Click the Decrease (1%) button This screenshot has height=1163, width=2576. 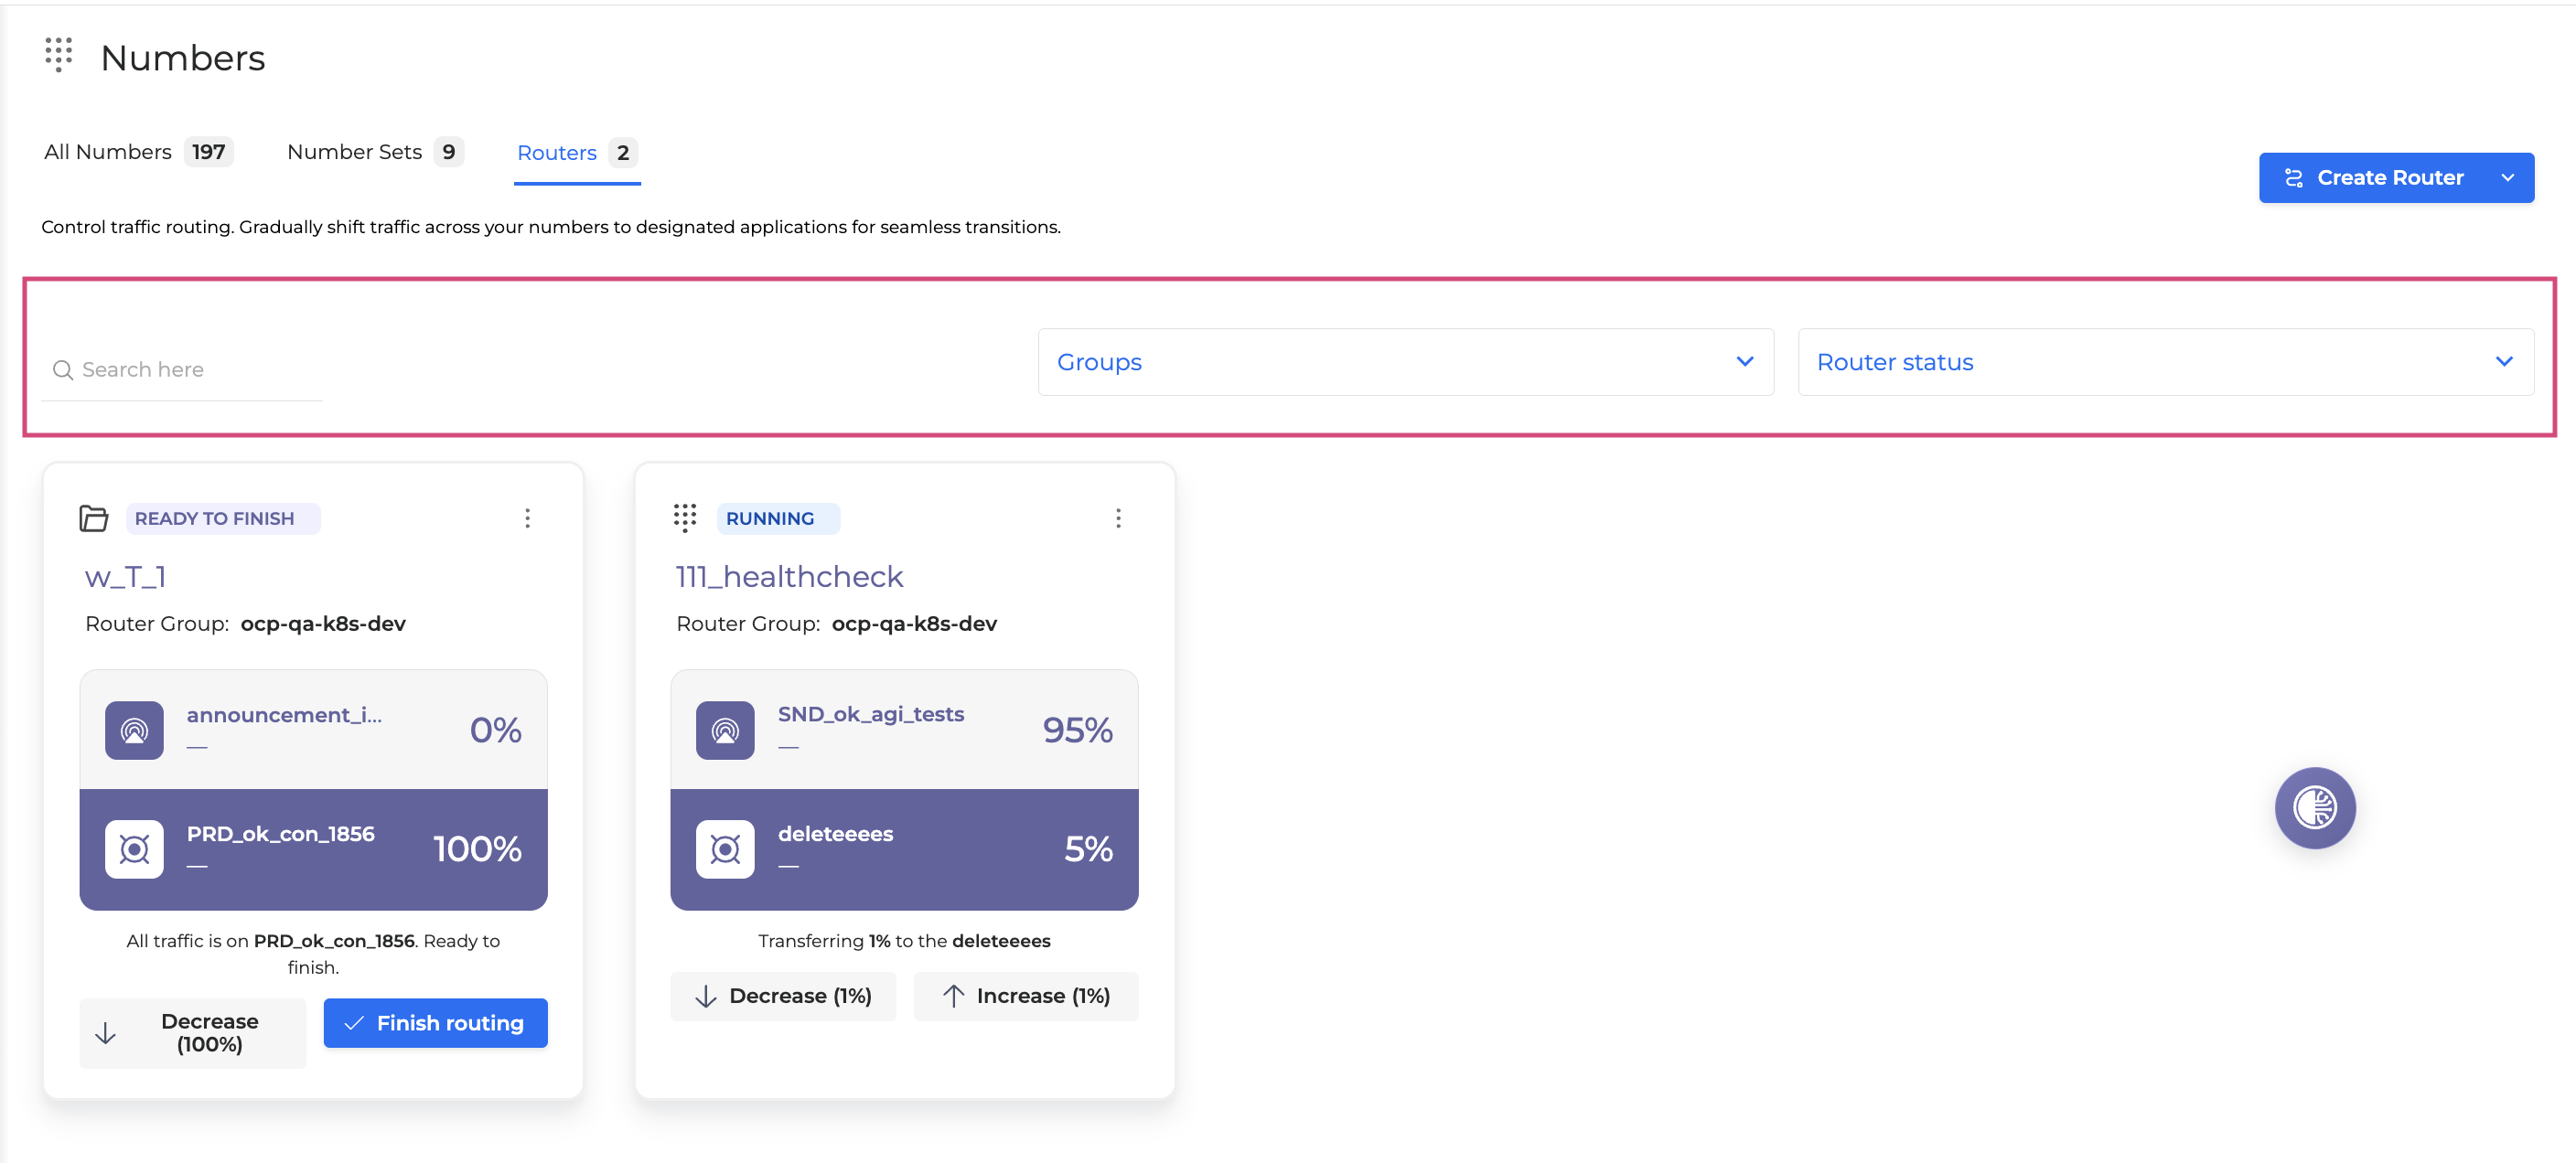[x=783, y=997]
